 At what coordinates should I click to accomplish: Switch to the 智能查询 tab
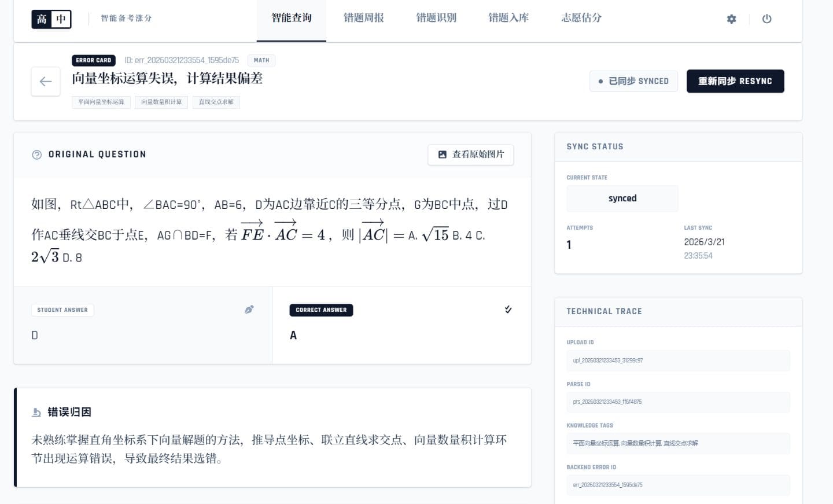(292, 18)
